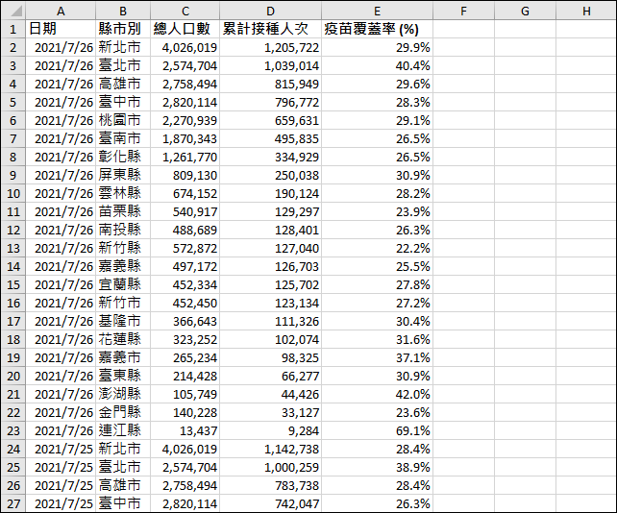Click date cell in row 2
The height and width of the screenshot is (513, 617).
point(61,48)
